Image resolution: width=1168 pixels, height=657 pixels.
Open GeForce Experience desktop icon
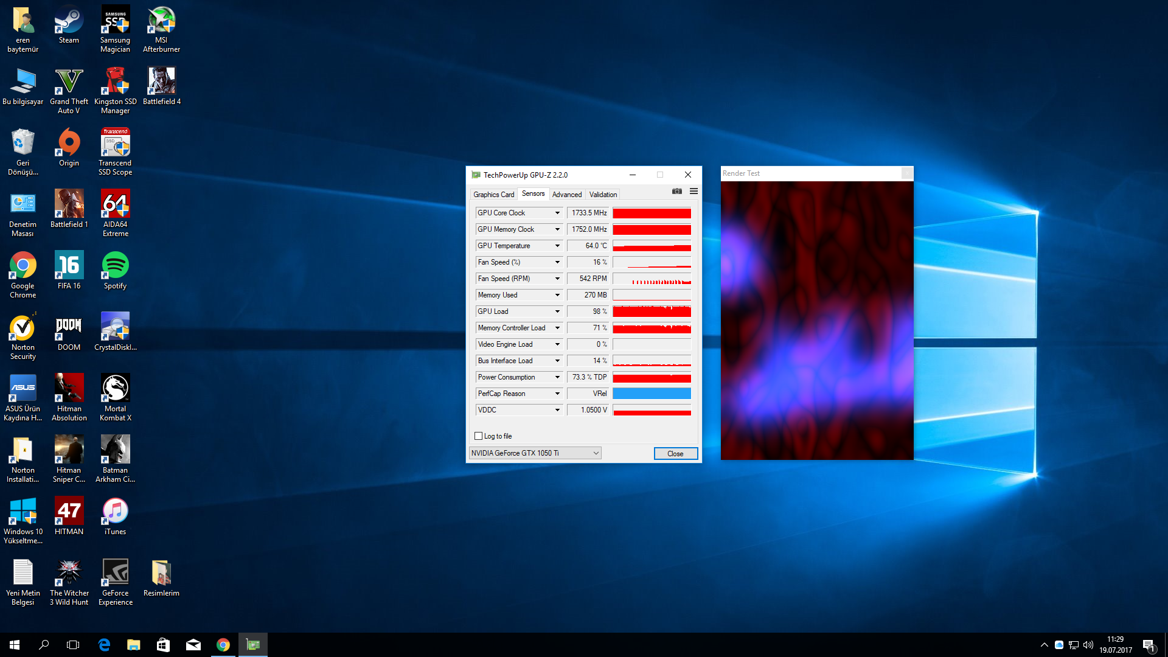[115, 582]
